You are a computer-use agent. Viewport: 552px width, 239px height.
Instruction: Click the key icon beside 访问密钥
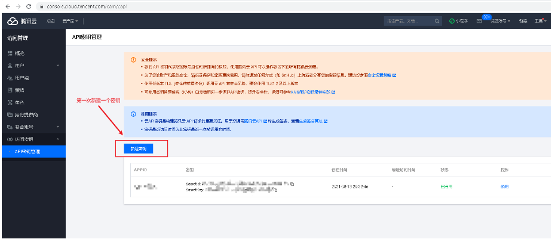pos(10,139)
